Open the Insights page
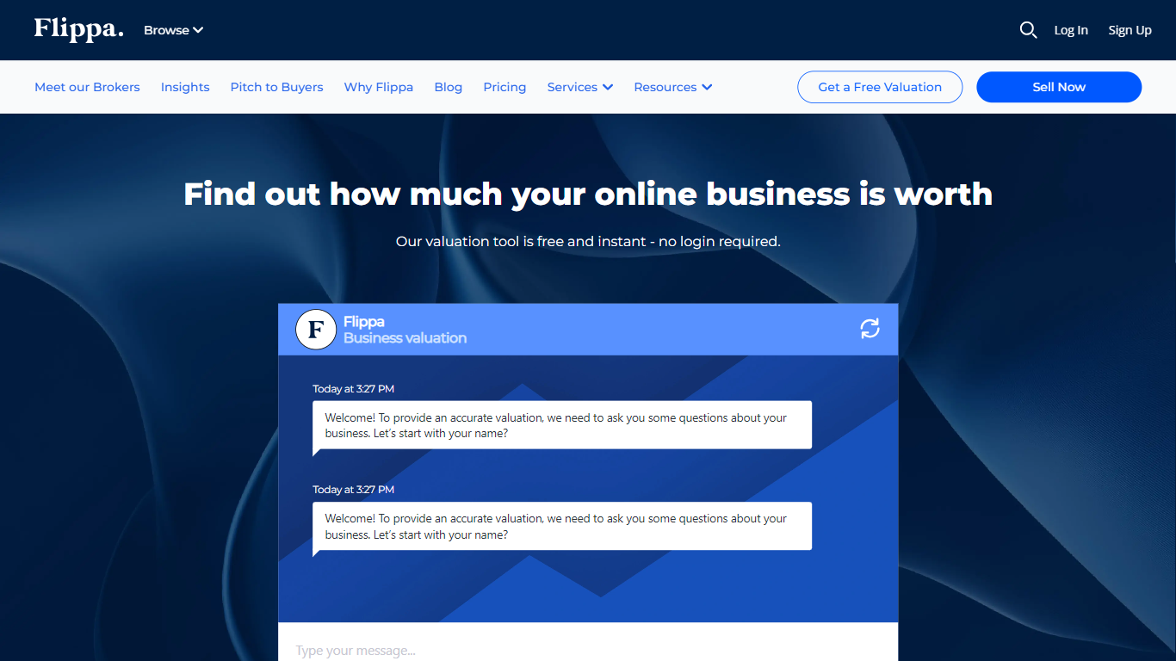 pos(185,87)
